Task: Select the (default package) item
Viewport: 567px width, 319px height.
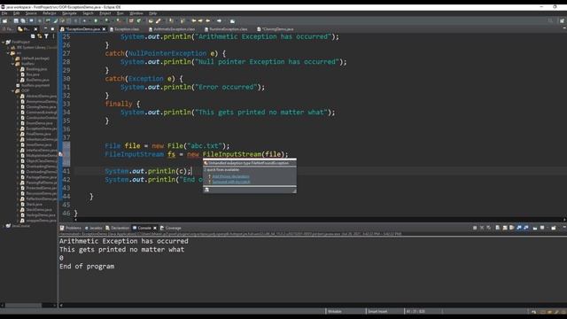Action: coord(35,58)
